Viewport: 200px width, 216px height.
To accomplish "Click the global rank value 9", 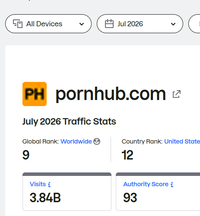I will [x=26, y=155].
